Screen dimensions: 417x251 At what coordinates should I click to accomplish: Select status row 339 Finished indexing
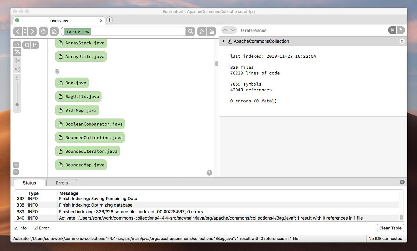tap(207, 212)
